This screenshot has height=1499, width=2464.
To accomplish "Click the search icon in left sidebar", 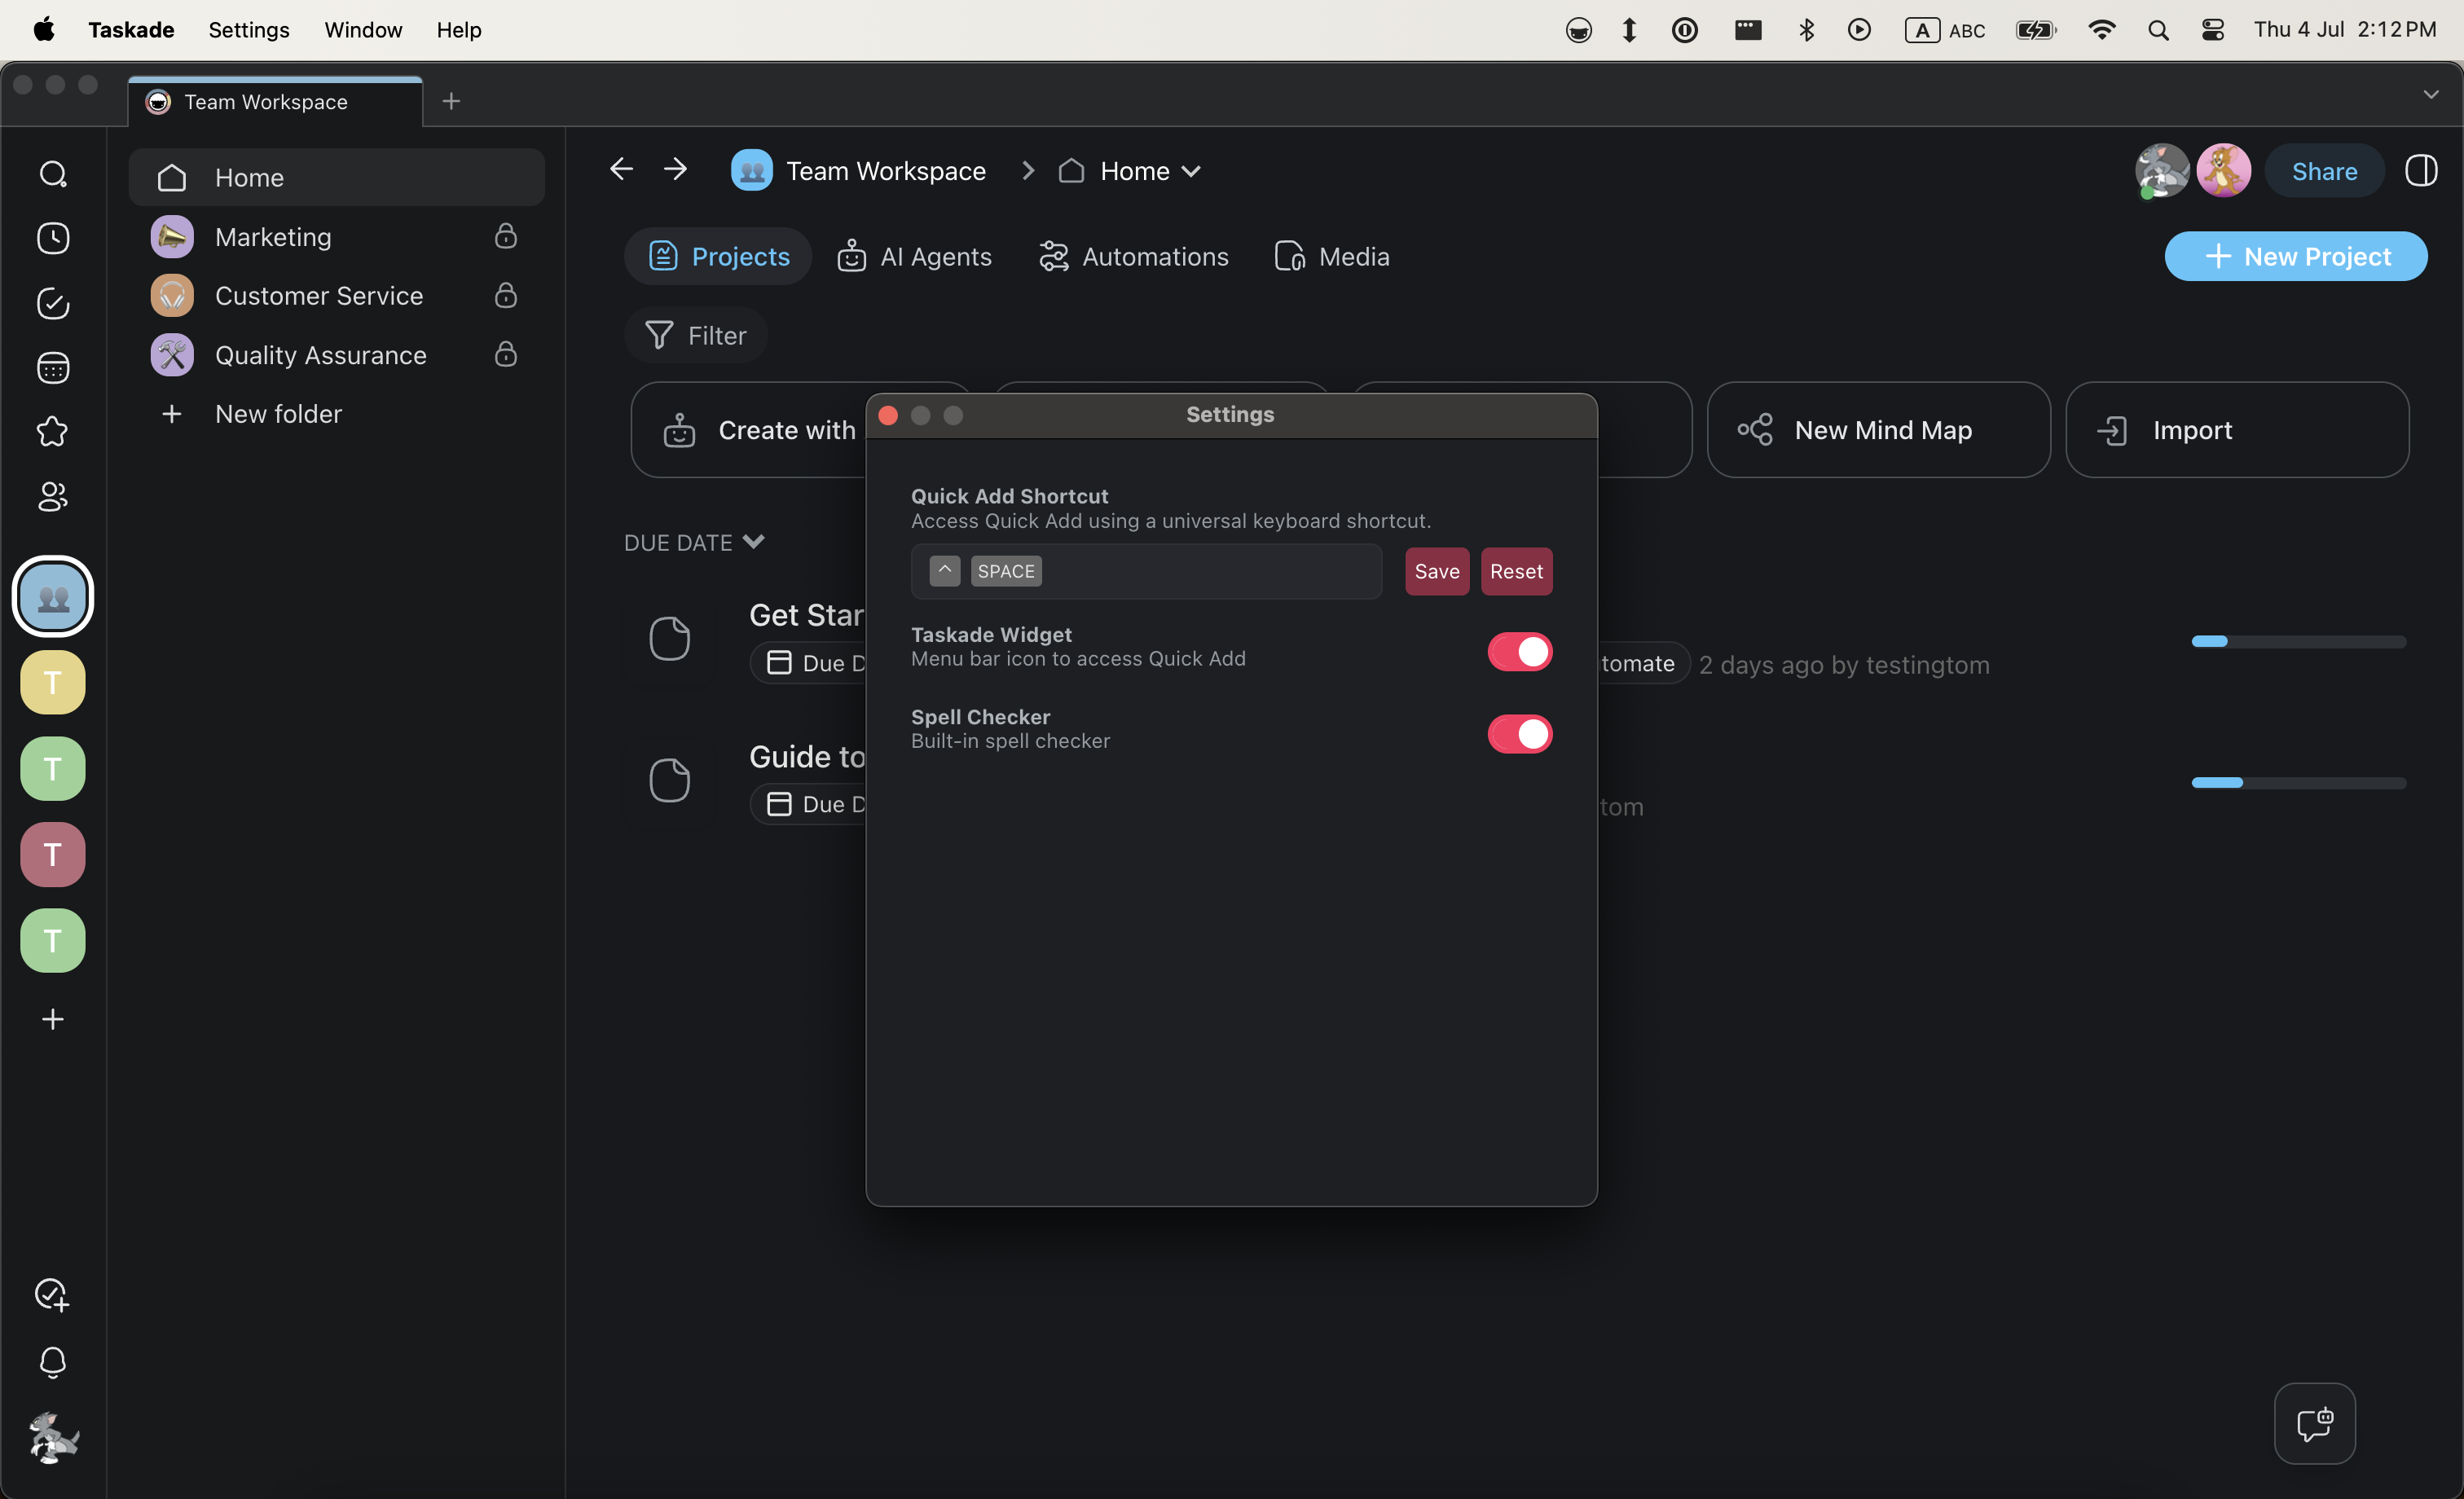I will (53, 175).
